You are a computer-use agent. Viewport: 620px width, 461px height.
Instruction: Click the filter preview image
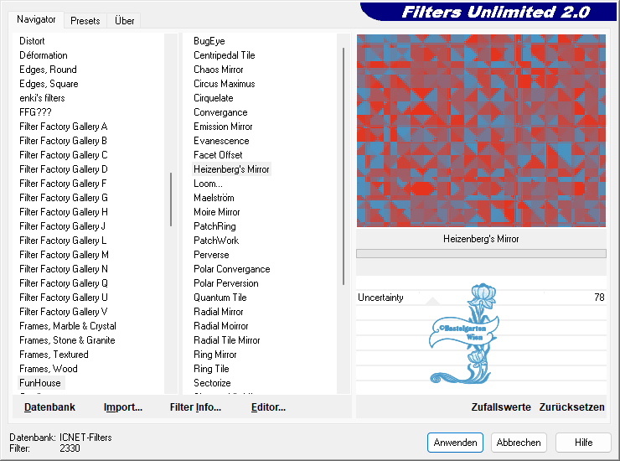481,131
